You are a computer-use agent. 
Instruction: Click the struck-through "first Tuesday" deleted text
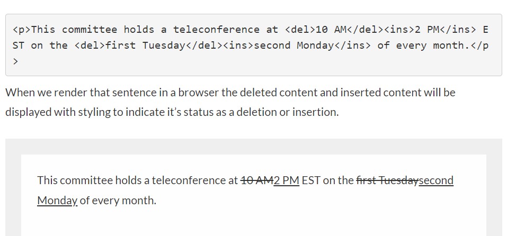coord(387,180)
